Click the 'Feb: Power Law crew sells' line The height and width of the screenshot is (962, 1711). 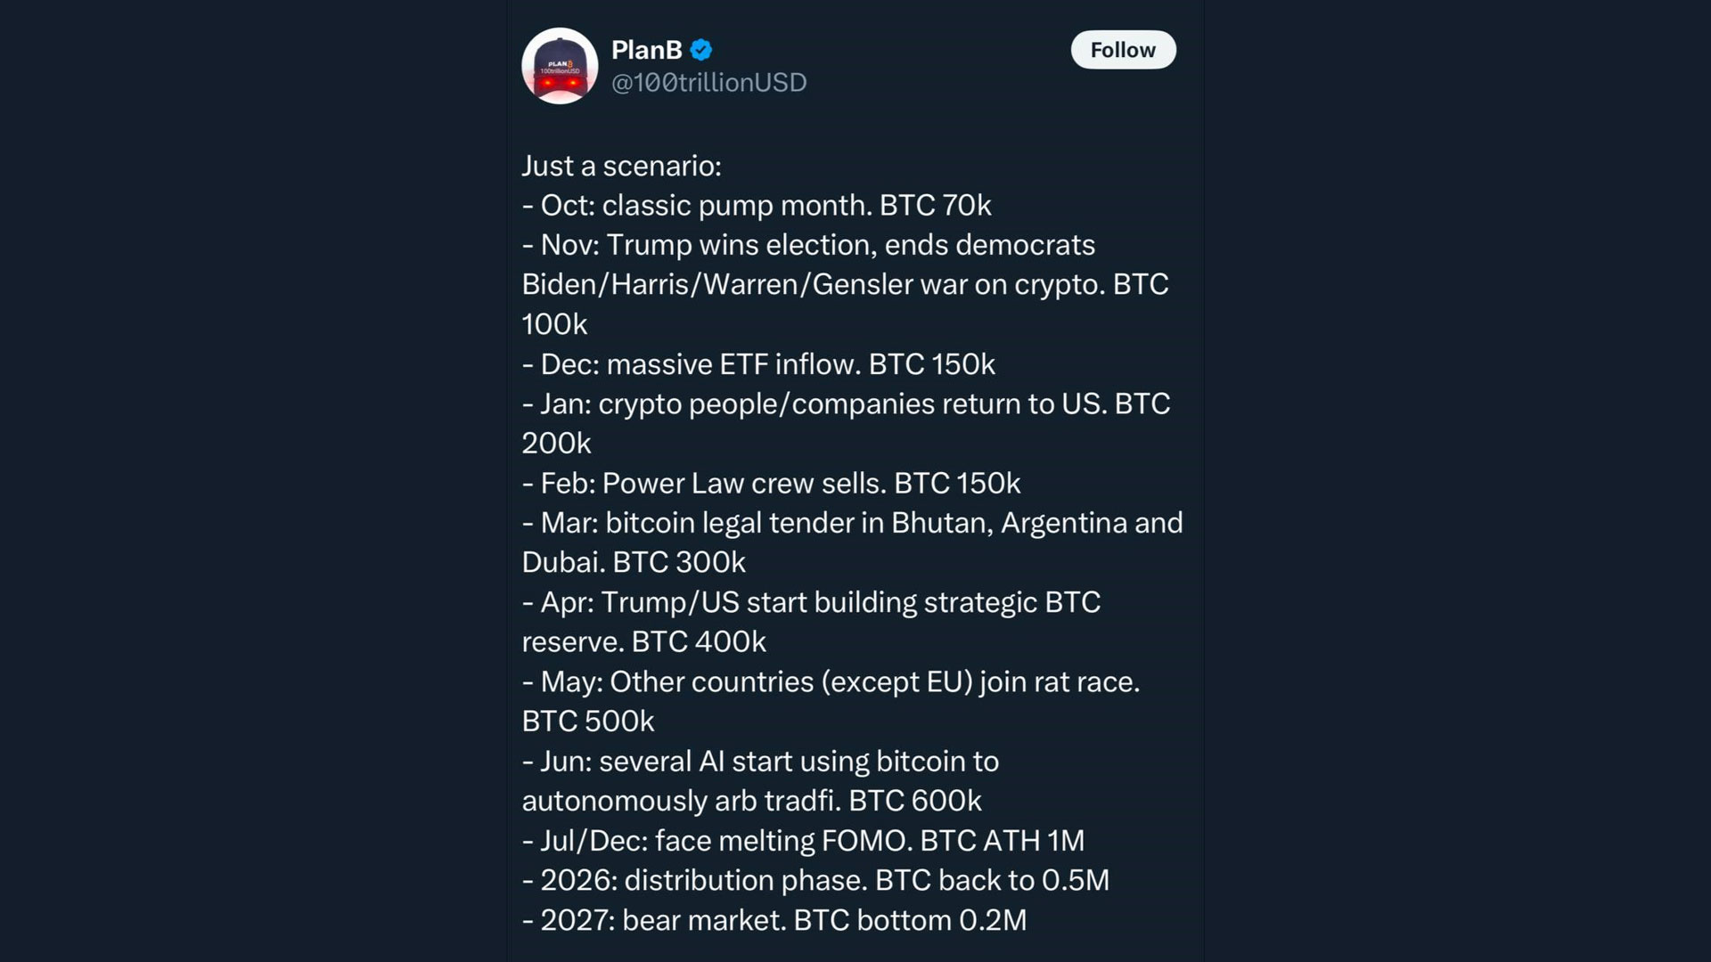[x=770, y=484]
